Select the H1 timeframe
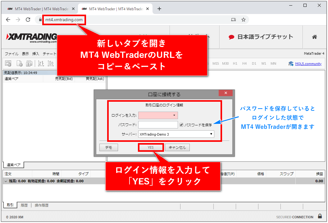The height and width of the screenshot is (223, 328). tap(235, 63)
